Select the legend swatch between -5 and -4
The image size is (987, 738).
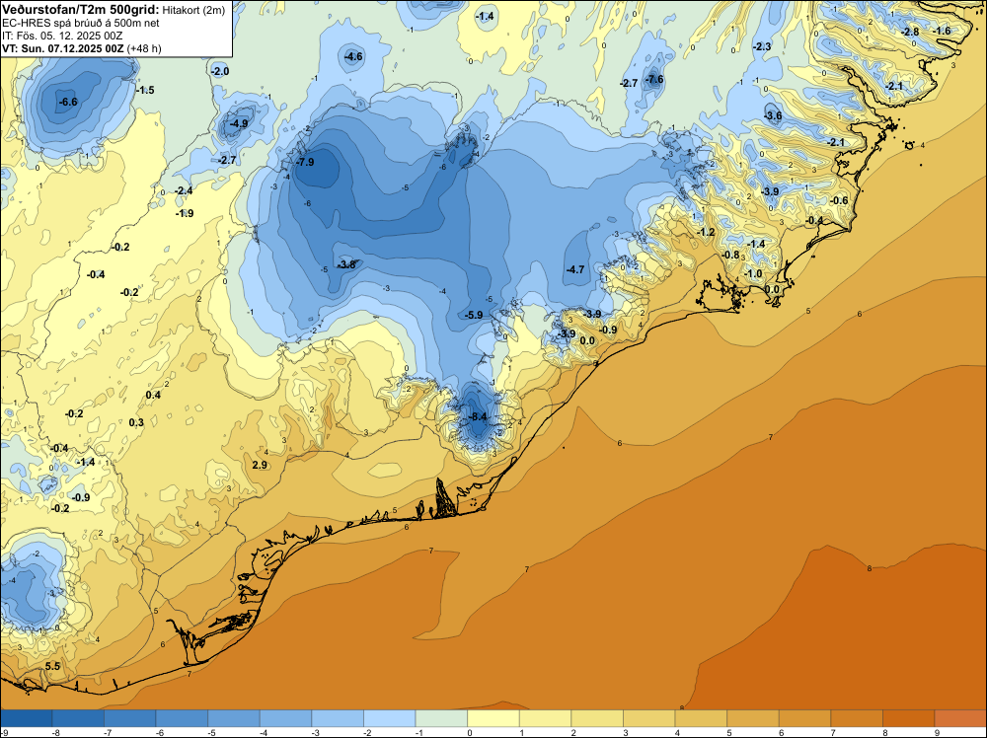pyautogui.click(x=234, y=718)
